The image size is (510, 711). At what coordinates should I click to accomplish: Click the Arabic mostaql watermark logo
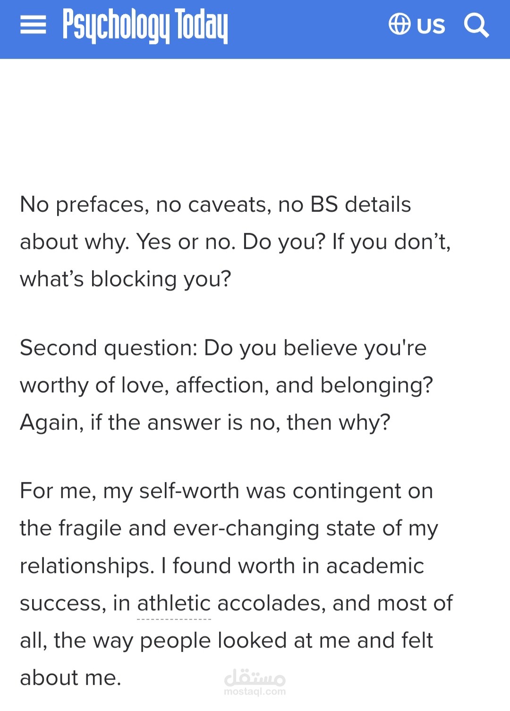(x=255, y=677)
